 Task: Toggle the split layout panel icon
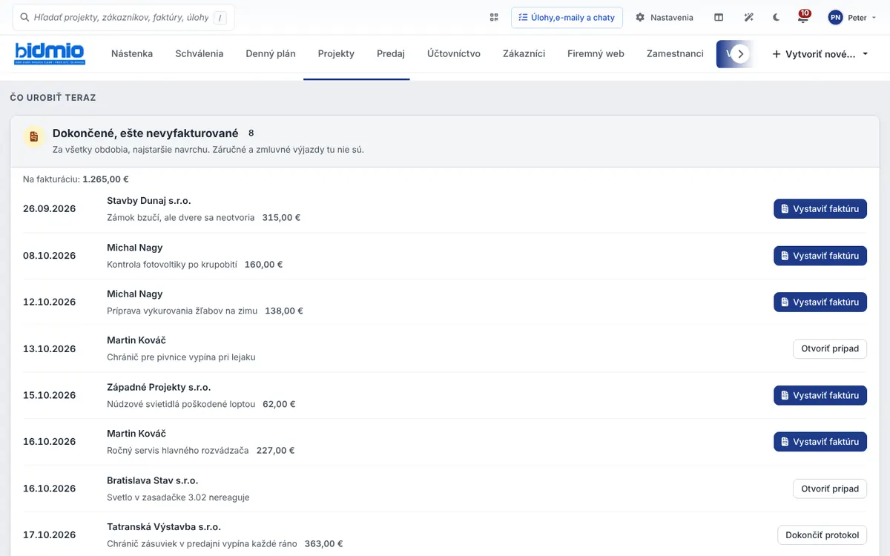coord(719,17)
